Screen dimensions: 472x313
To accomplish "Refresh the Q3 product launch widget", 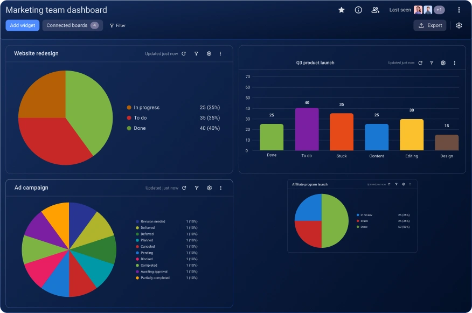I will 420,63.
